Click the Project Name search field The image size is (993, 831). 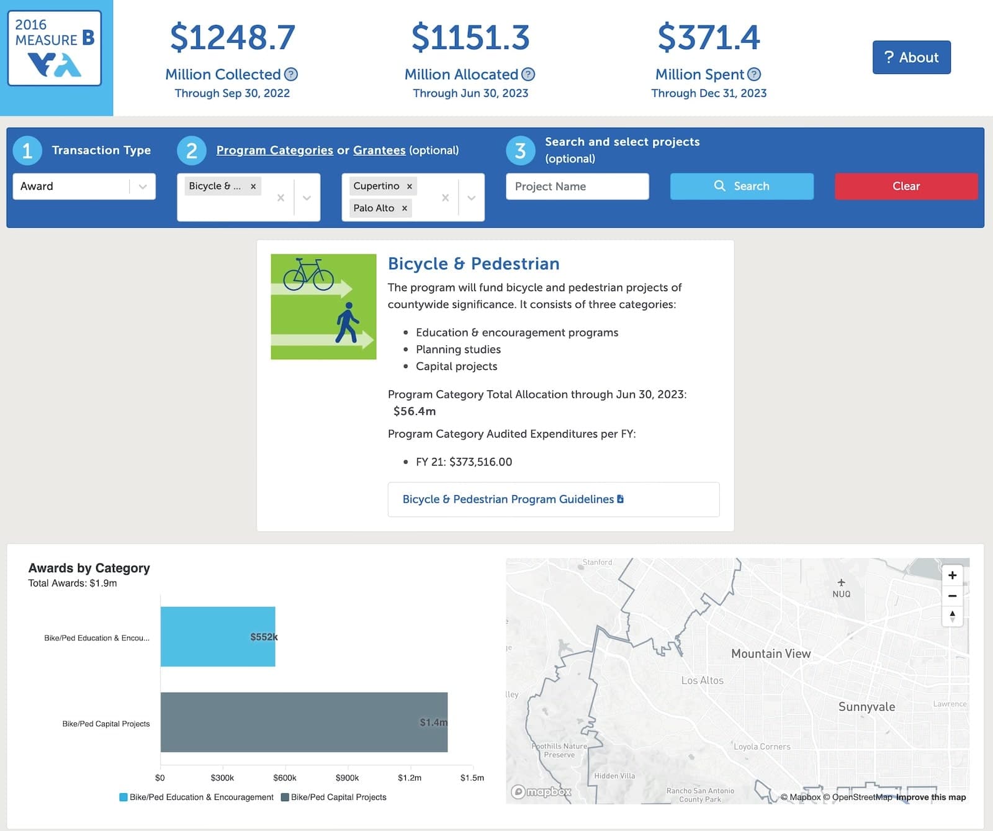coord(577,186)
